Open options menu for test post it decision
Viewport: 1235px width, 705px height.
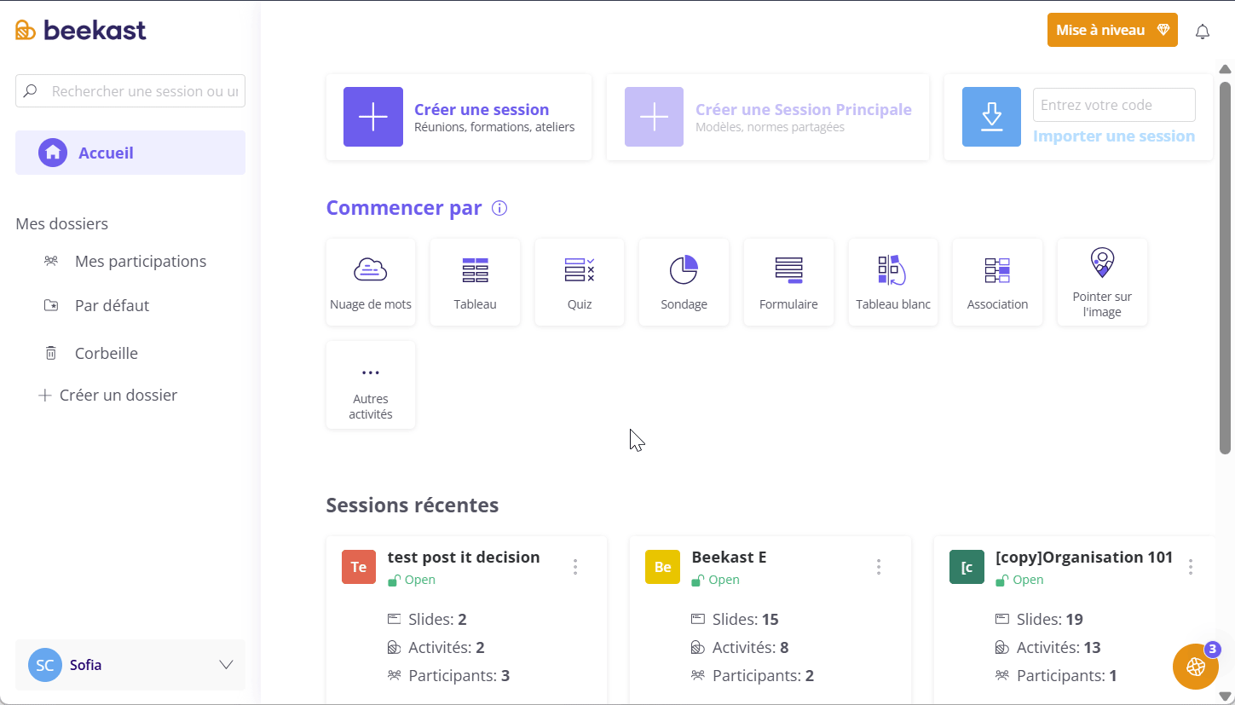click(x=575, y=567)
